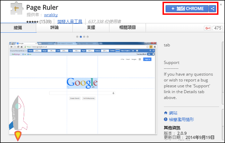Click the 版本: 2.0.9 text
This screenshot has width=225, height=143.
pos(175,133)
